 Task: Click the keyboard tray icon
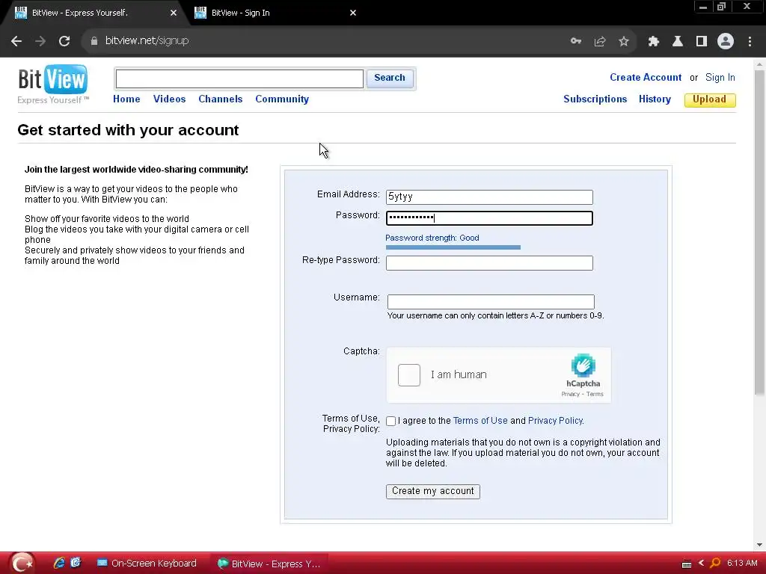point(687,564)
